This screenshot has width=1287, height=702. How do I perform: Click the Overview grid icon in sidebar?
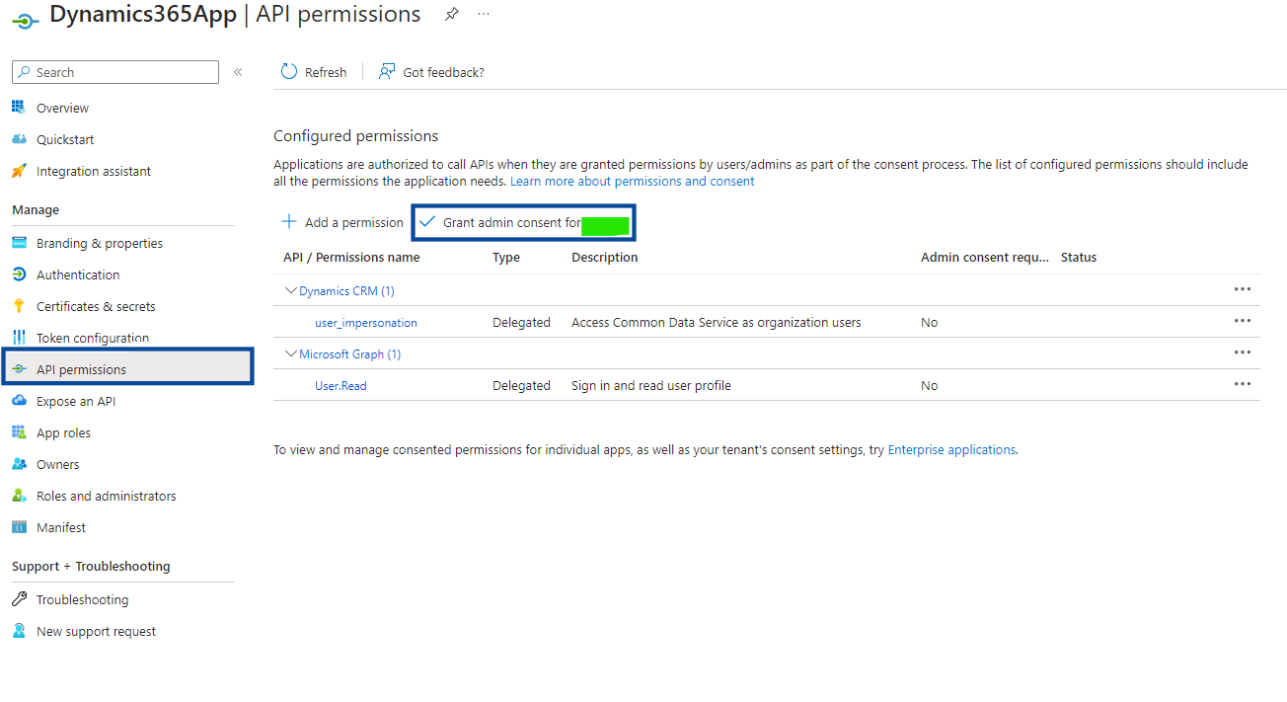point(19,108)
